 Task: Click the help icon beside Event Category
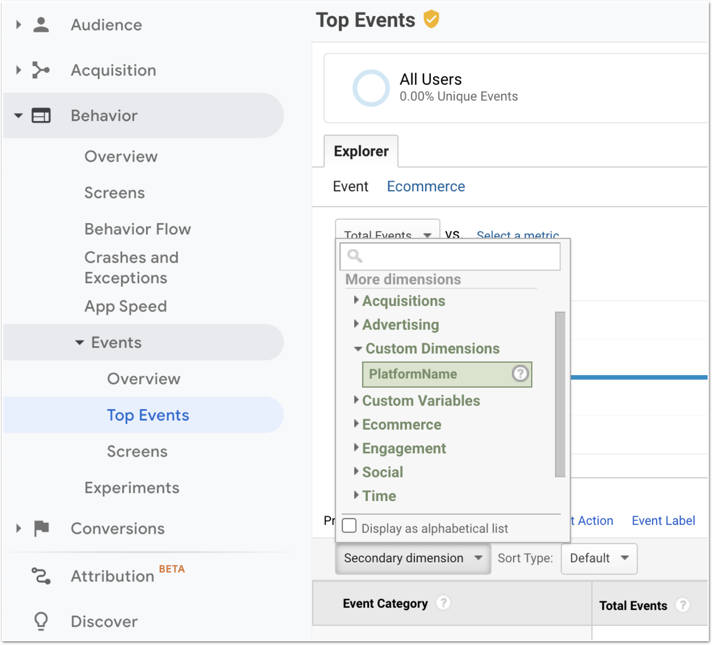click(x=443, y=603)
